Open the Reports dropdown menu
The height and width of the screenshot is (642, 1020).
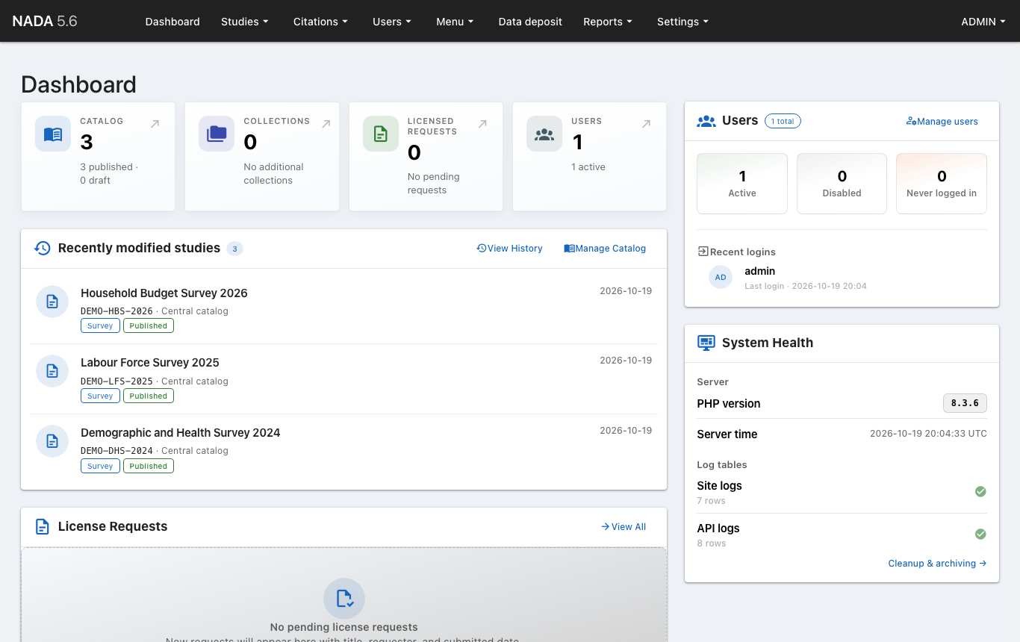608,22
